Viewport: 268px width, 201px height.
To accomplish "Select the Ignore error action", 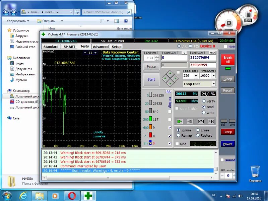I will click(179, 130).
